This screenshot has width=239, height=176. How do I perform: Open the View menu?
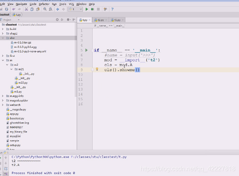(x=11, y=4)
